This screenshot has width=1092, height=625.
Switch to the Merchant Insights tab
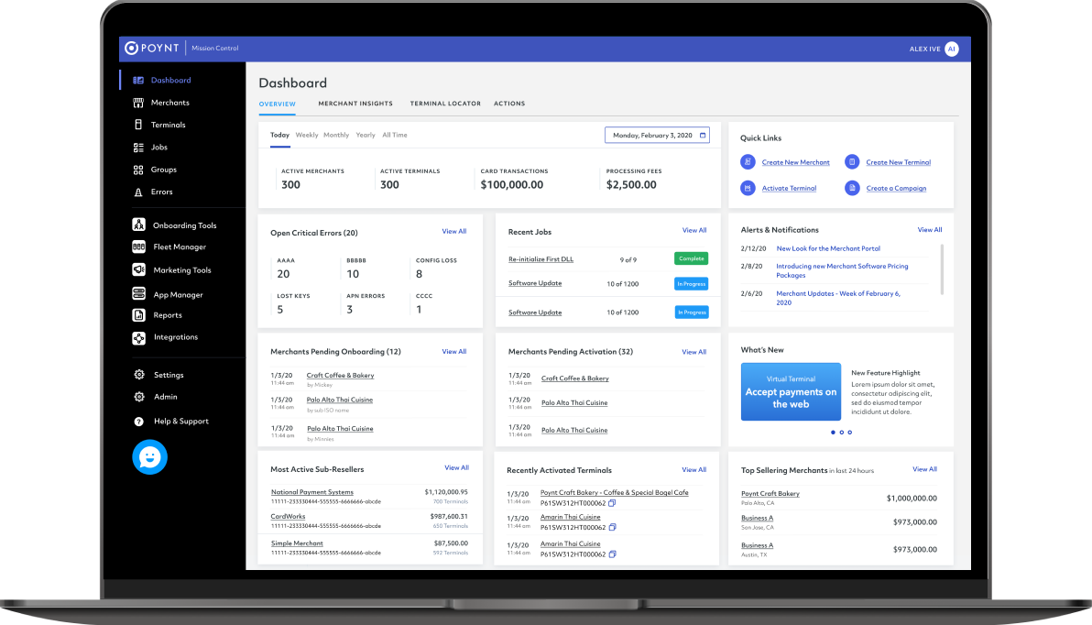tap(355, 104)
